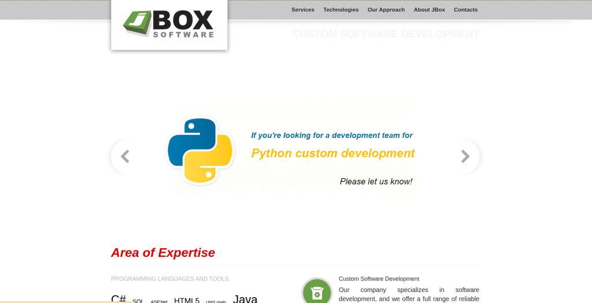
Task: Select the HTML5 tag in the cloud
Action: click(x=187, y=300)
